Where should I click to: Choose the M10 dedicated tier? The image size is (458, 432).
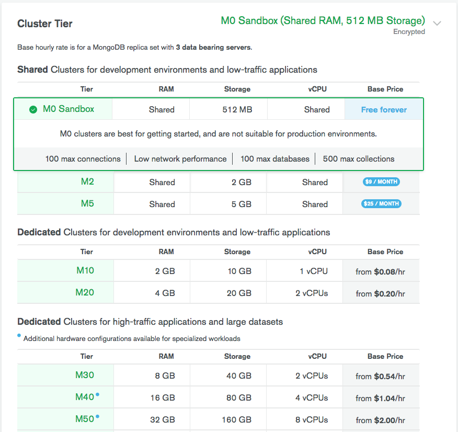tap(85, 270)
